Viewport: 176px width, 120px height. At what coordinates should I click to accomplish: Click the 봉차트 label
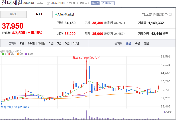point(118,43)
